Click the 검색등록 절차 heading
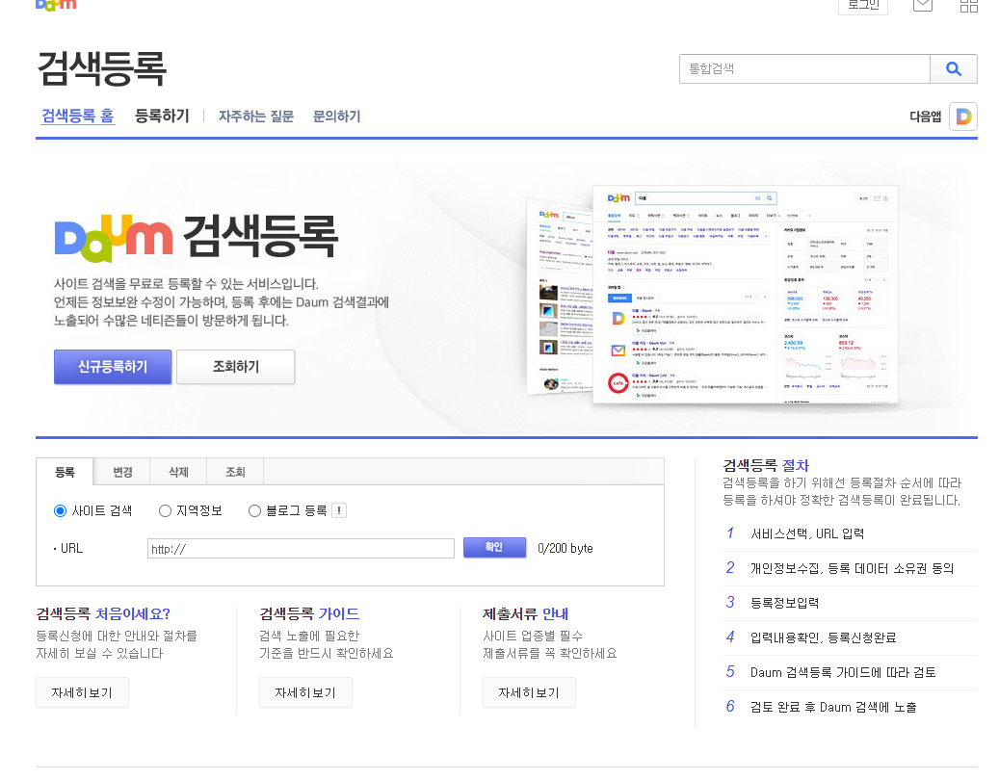This screenshot has width=999, height=780. (x=766, y=465)
